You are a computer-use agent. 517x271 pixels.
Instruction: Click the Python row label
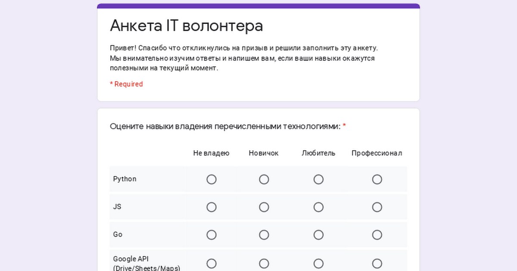(x=125, y=179)
